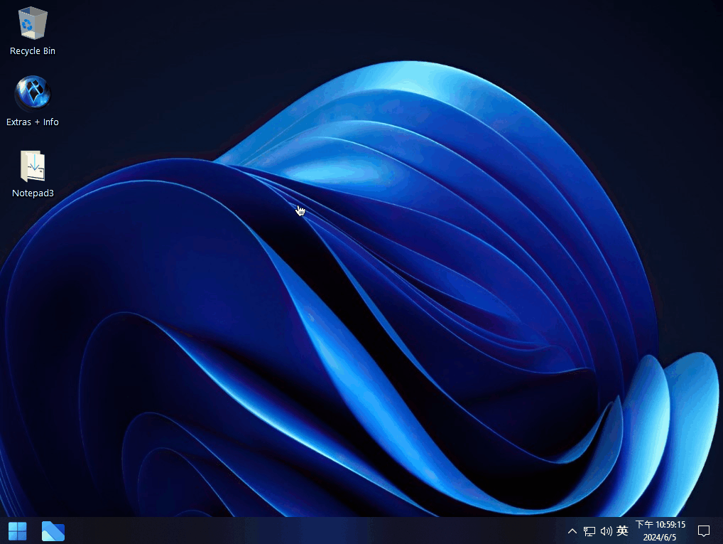This screenshot has height=544, width=723.
Task: Click the Extras + Info label text
Action: [32, 122]
